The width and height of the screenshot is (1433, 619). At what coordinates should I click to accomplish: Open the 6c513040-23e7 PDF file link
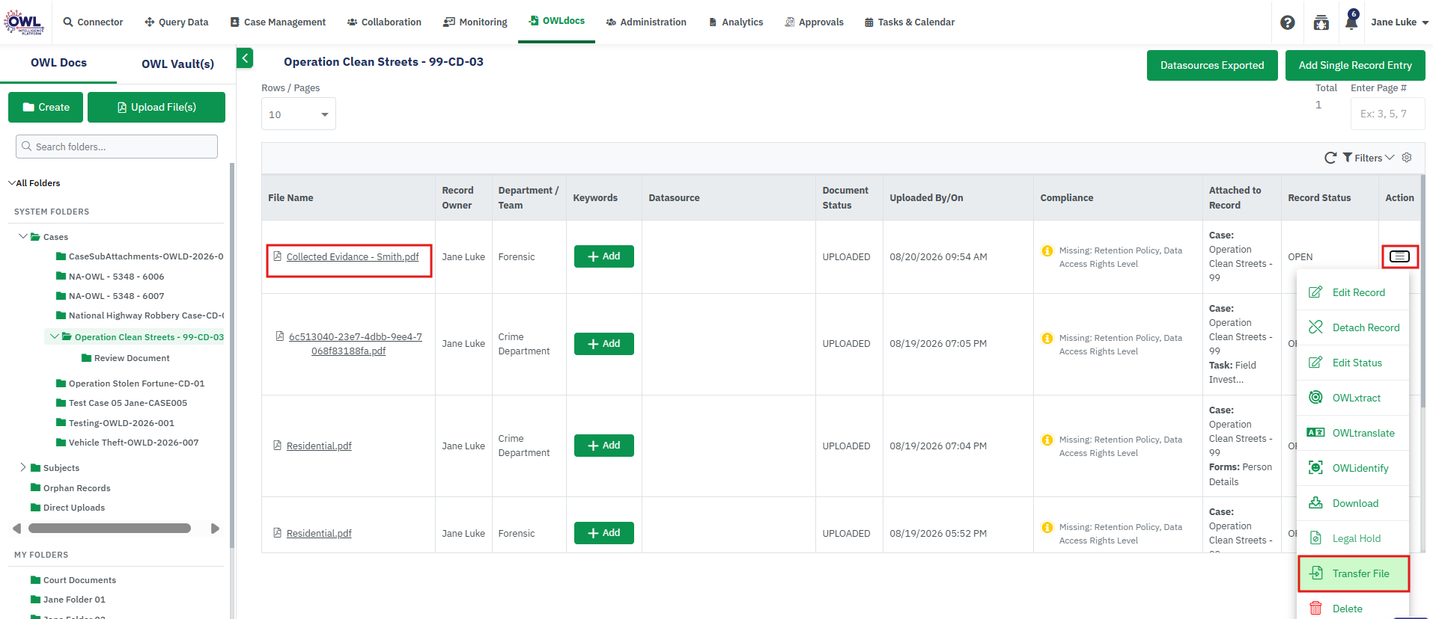point(355,344)
